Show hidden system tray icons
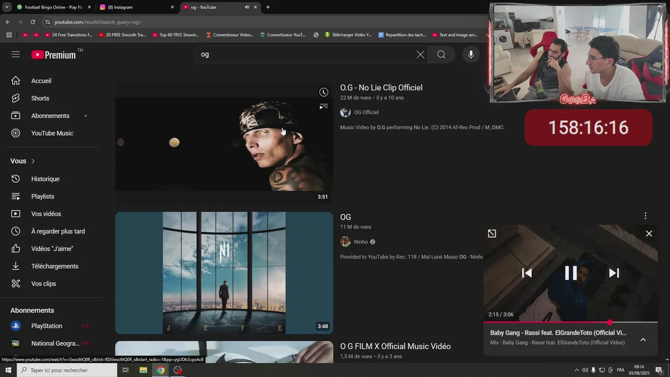Viewport: 670px width, 377px height. pyautogui.click(x=577, y=370)
